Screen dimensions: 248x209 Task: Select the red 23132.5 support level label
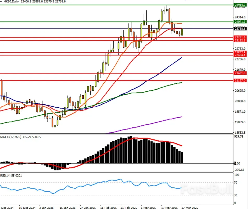click(240, 41)
